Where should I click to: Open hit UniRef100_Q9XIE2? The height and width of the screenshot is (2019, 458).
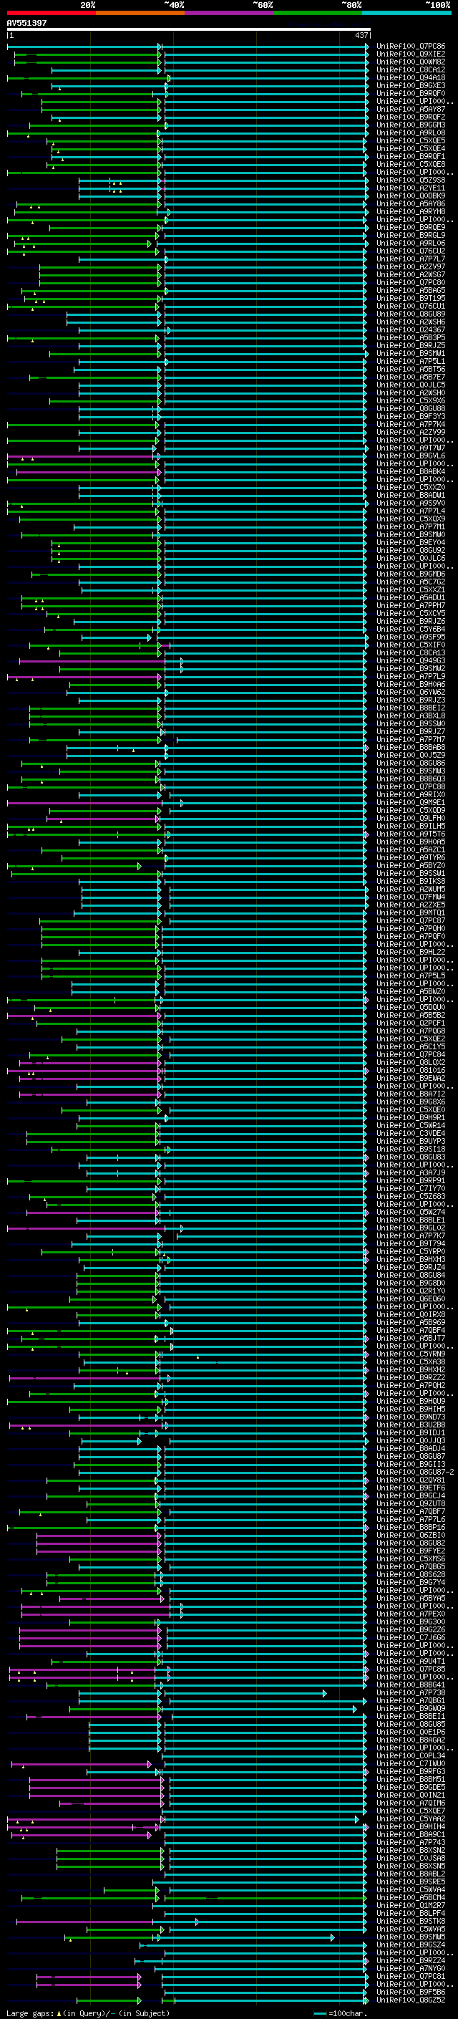(411, 54)
